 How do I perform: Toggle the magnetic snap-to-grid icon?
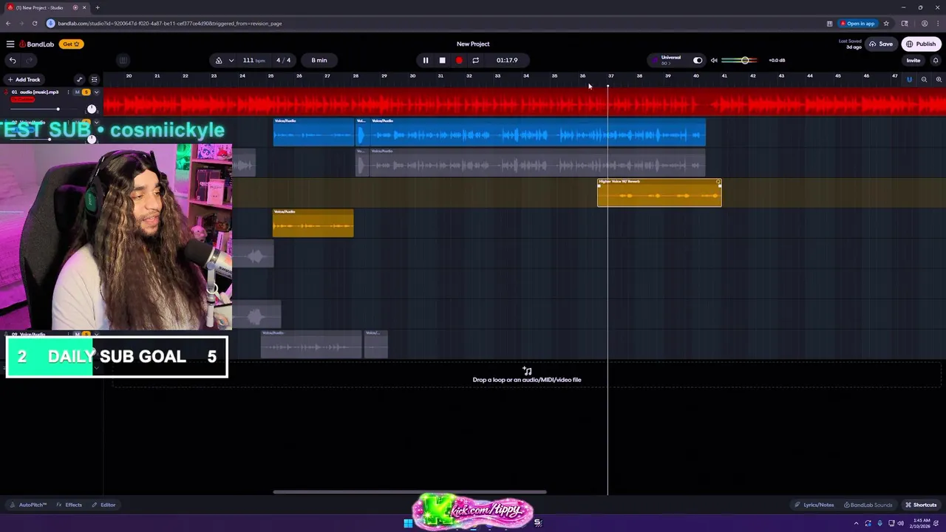909,80
